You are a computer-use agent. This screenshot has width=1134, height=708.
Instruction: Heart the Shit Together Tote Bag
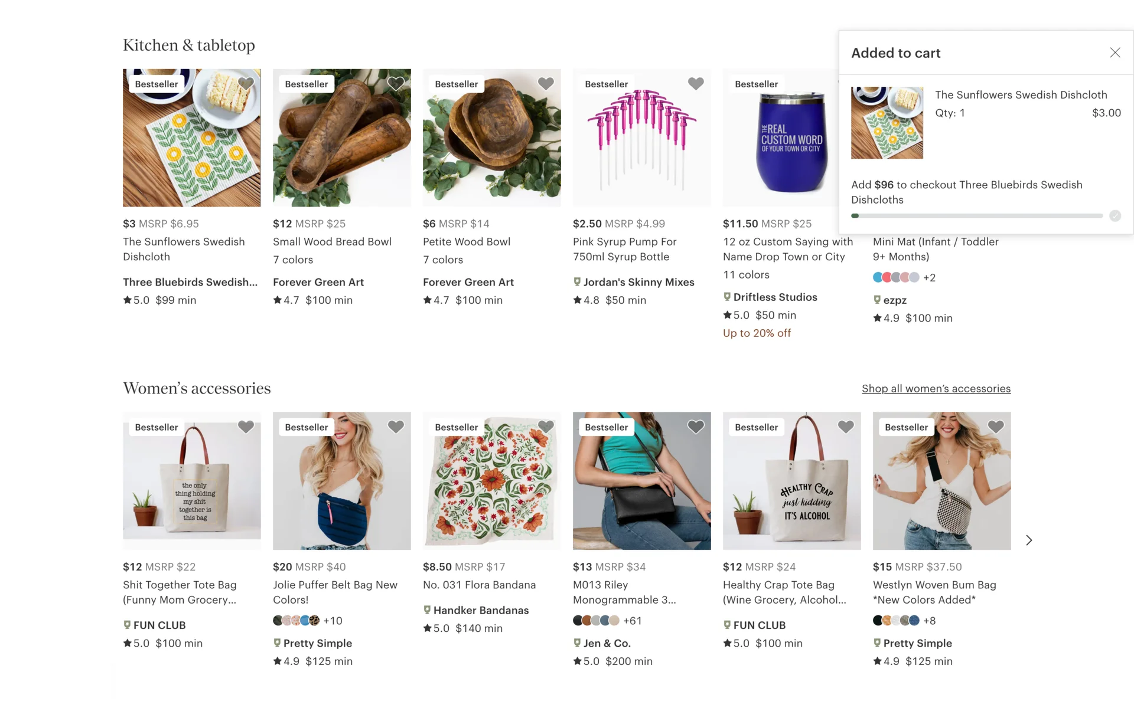pyautogui.click(x=246, y=427)
